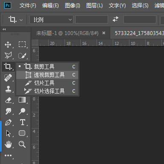Select the Quick Selection tool
The image size is (164, 164).
(x=22, y=56)
